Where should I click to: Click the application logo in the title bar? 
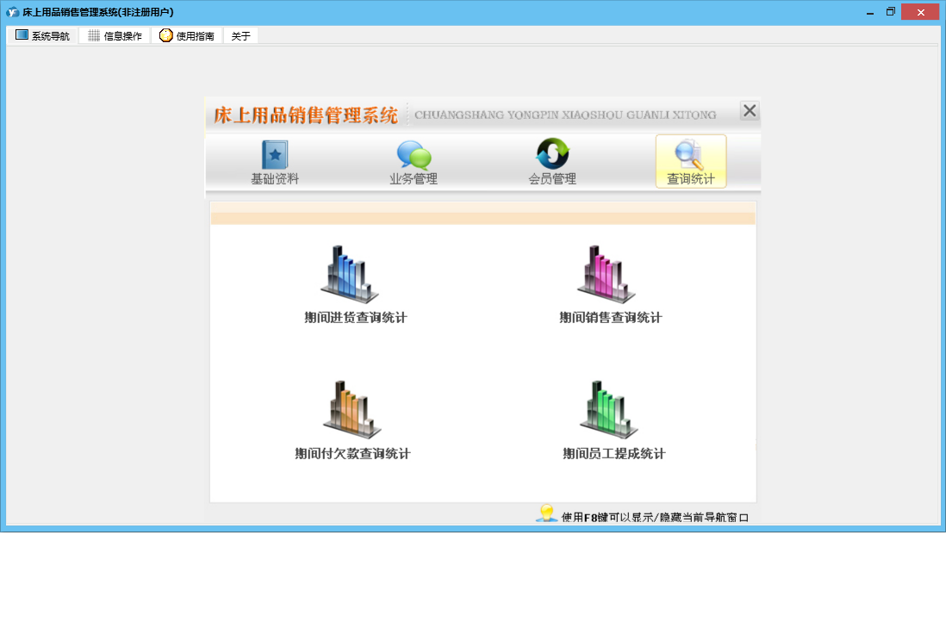12,12
